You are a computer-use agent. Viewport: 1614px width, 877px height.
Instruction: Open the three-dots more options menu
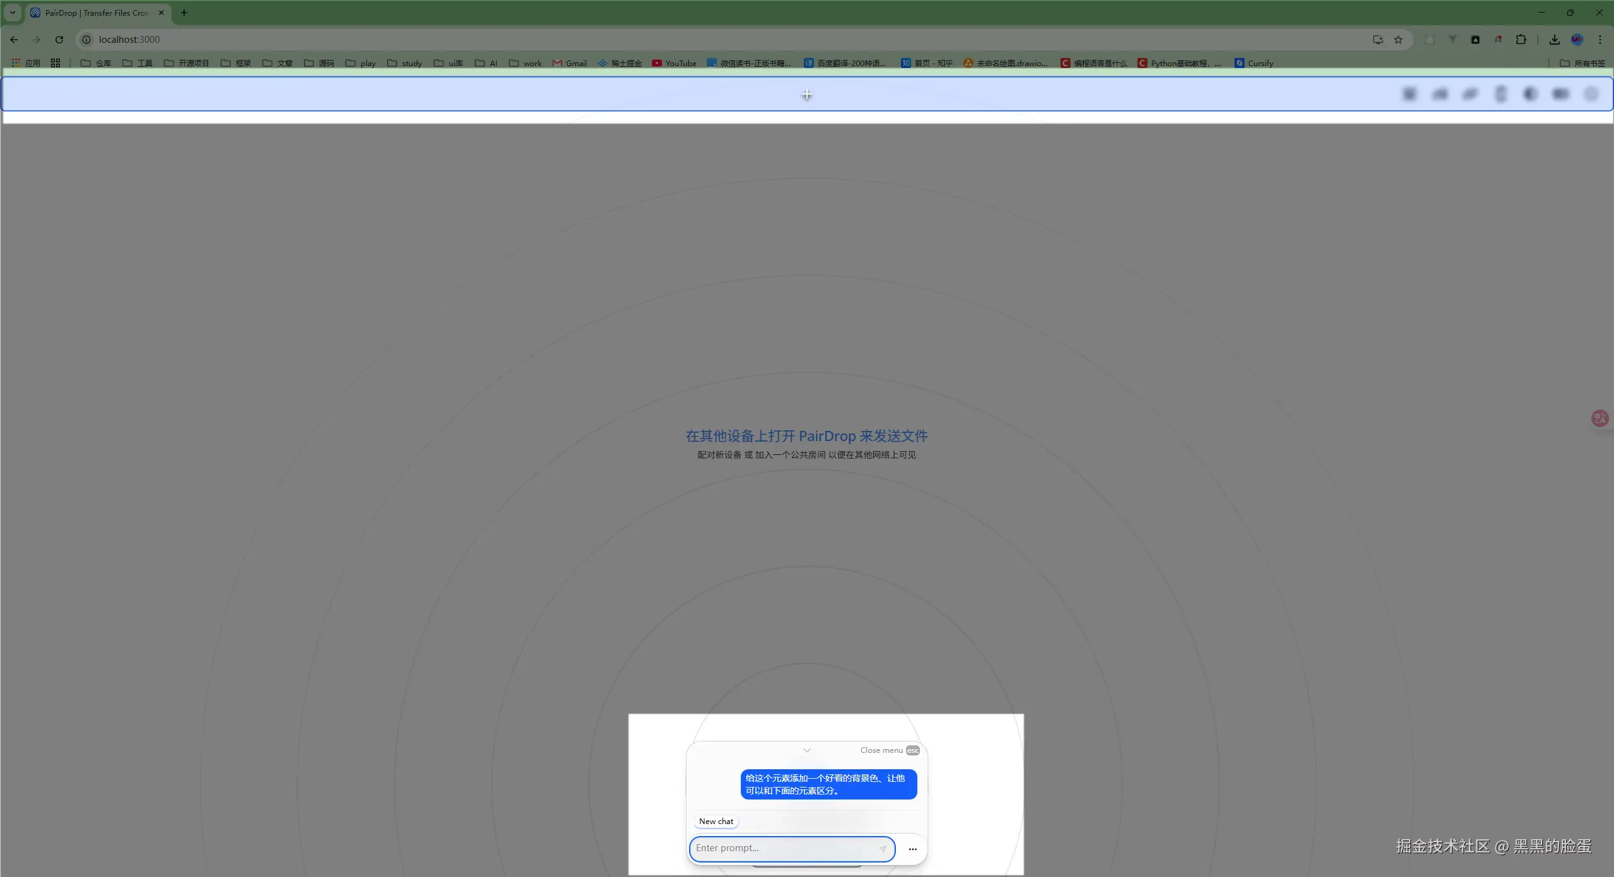click(912, 849)
